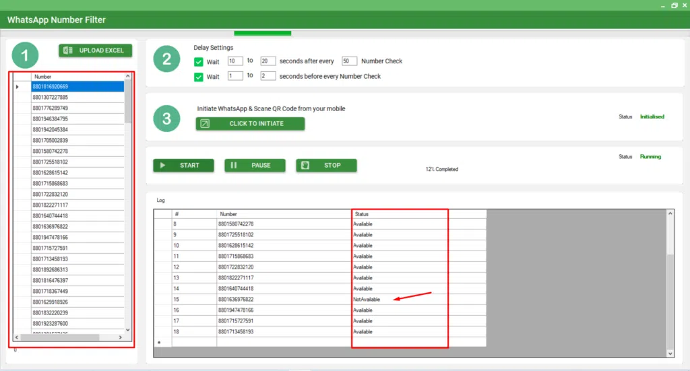Click log number 8801580742278 in row 8
The width and height of the screenshot is (690, 371).
click(x=236, y=224)
